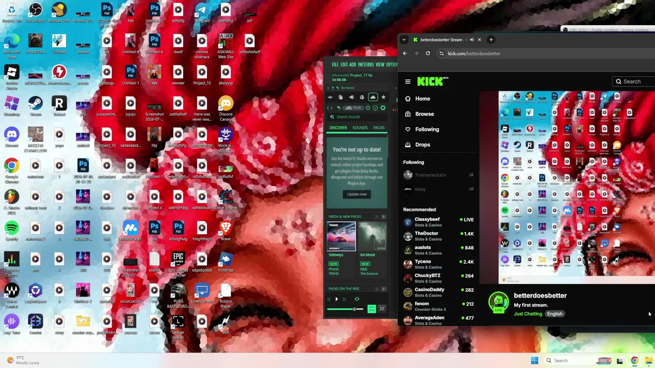This screenshot has height=368, width=655.
Task: Select OBS Studio desktop icon
Action: 35,13
